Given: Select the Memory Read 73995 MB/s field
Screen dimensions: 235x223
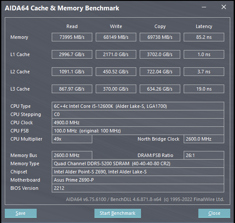Looking at the screenshot, I should tap(72, 37).
